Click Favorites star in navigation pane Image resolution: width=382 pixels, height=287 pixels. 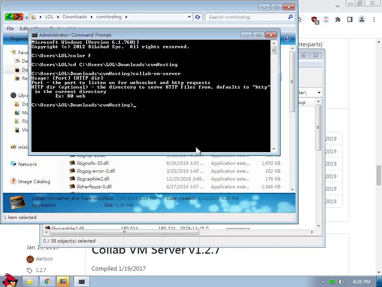[x=13, y=52]
